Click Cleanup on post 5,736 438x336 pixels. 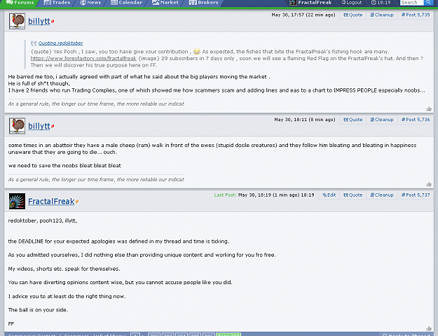pos(382,120)
